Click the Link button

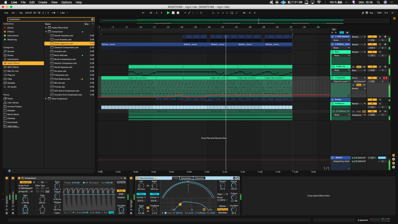point(6,13)
